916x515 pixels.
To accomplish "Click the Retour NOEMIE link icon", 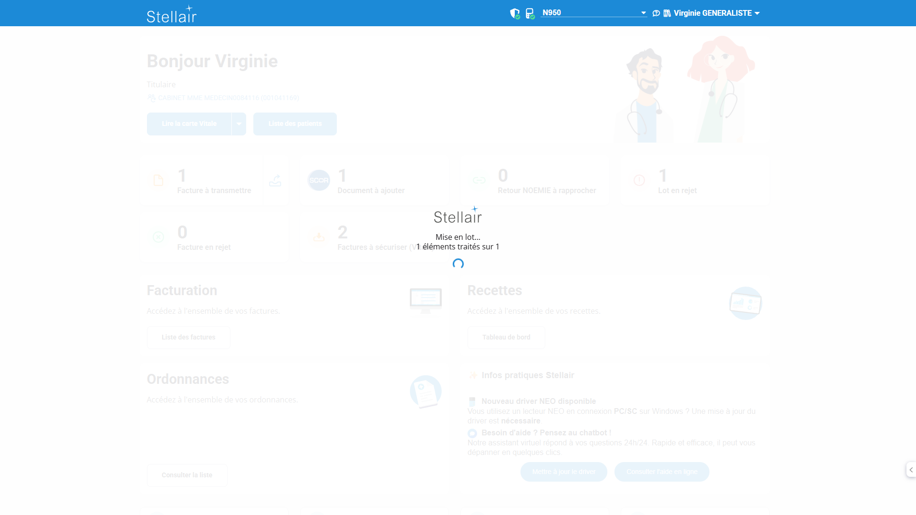I will click(x=479, y=180).
